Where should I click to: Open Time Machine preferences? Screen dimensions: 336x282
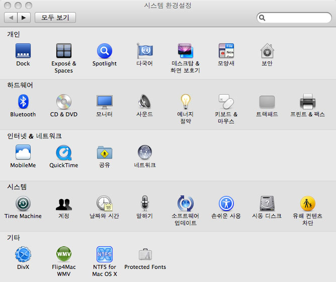23,203
